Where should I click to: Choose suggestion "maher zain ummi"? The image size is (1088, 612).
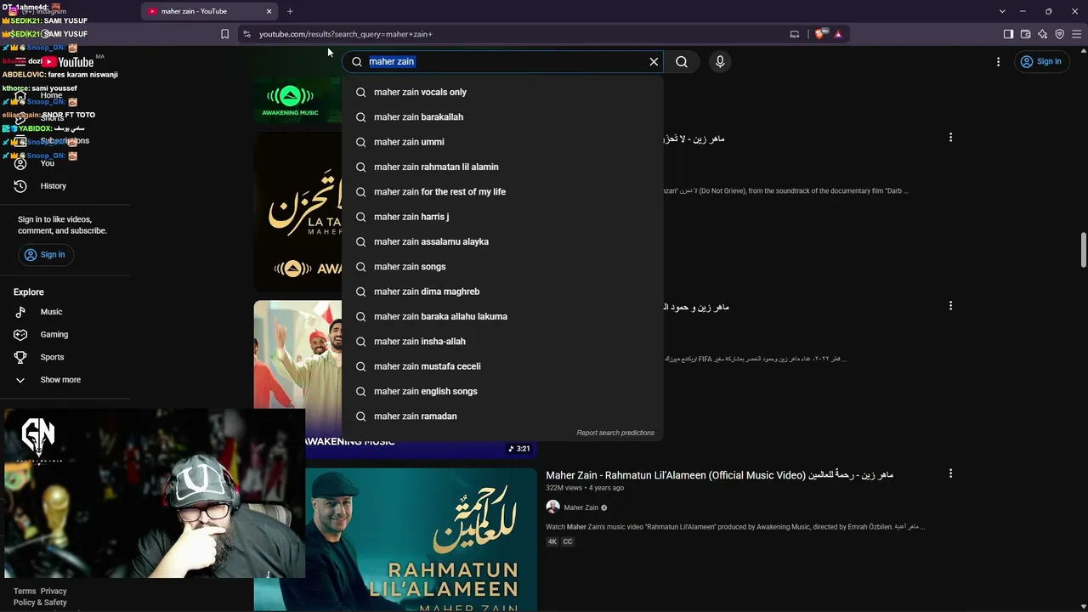pos(502,142)
